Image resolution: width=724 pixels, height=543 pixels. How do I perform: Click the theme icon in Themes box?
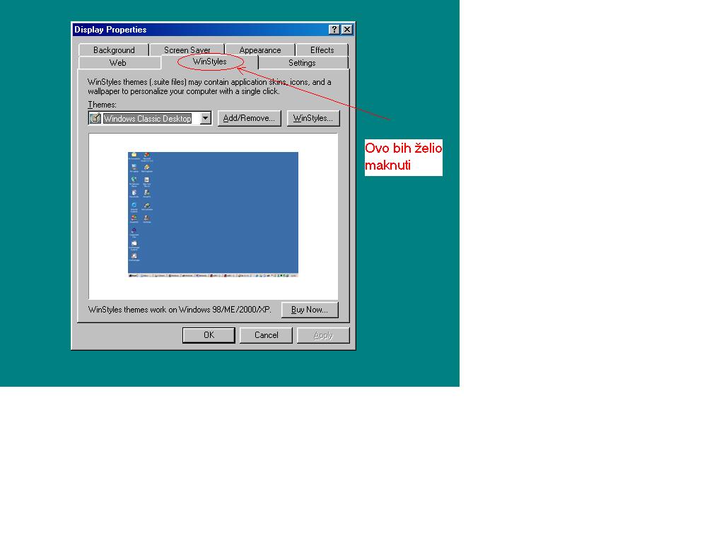pyautogui.click(x=95, y=119)
